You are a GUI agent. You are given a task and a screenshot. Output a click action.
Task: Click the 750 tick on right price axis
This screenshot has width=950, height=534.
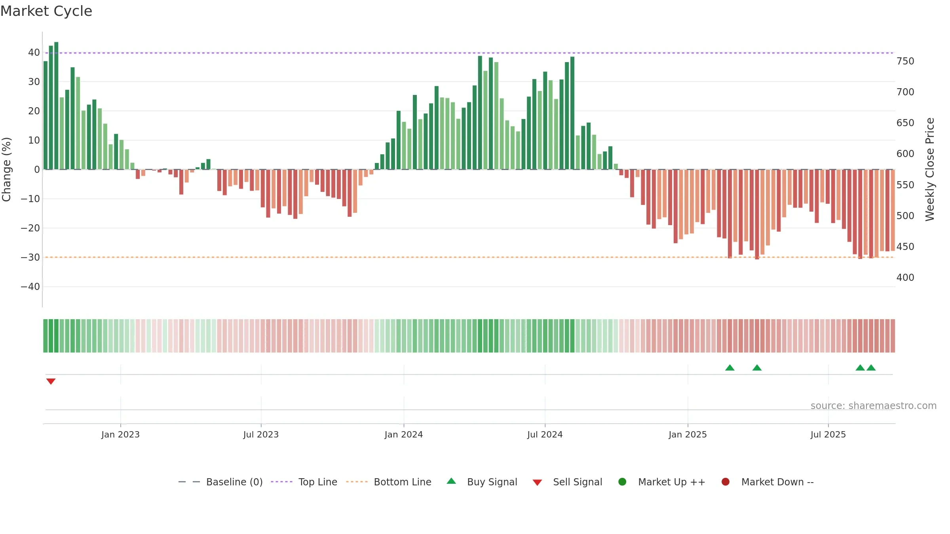(905, 61)
